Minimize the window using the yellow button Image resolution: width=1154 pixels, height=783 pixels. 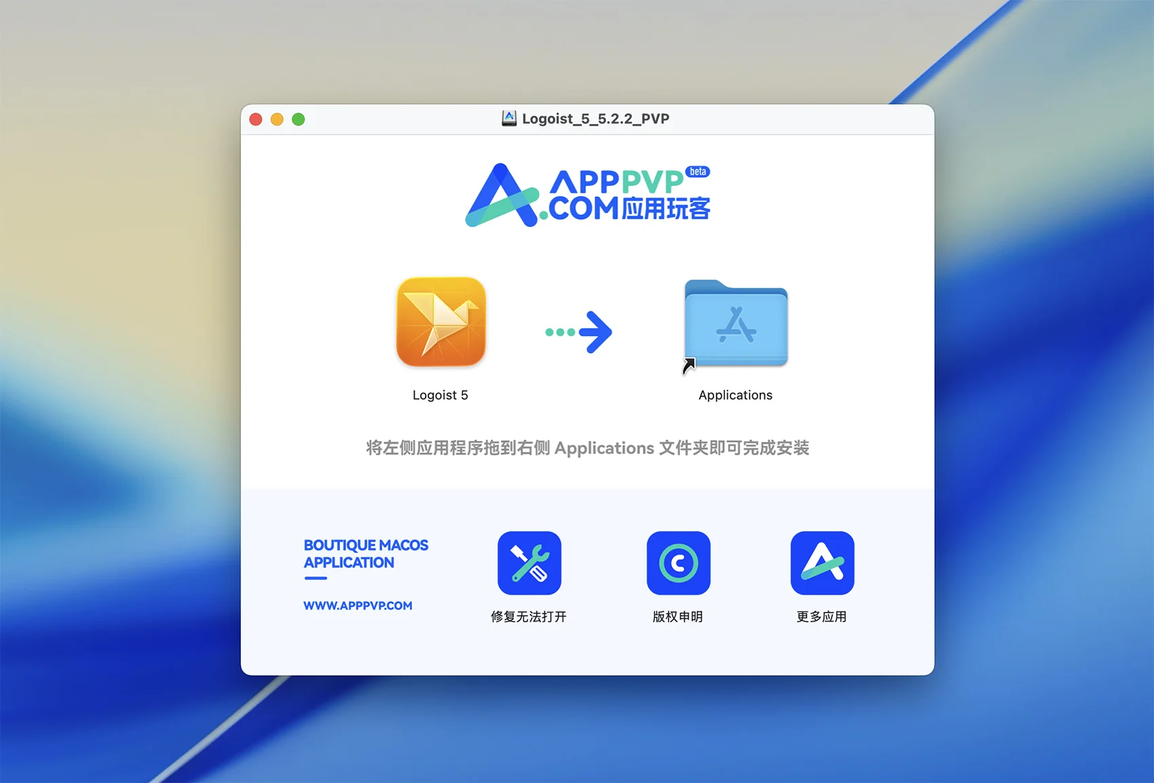click(277, 119)
